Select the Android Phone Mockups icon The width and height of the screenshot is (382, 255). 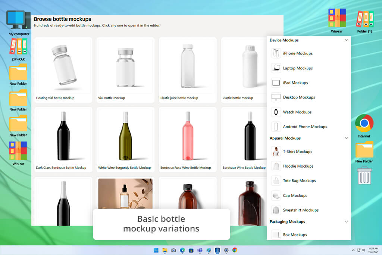(x=276, y=127)
